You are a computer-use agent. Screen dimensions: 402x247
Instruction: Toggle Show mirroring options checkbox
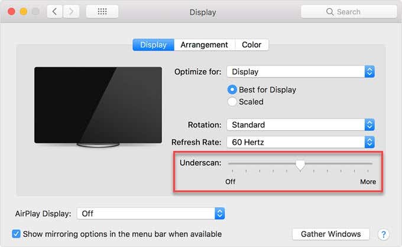click(x=16, y=233)
